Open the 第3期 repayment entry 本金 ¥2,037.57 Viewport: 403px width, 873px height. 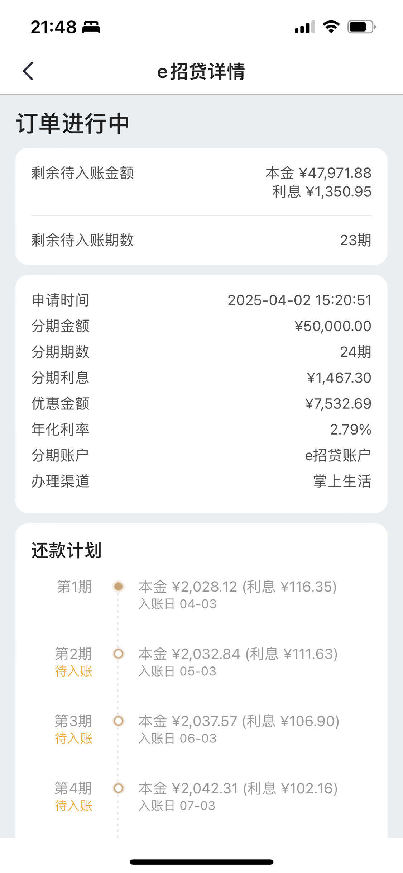[239, 729]
